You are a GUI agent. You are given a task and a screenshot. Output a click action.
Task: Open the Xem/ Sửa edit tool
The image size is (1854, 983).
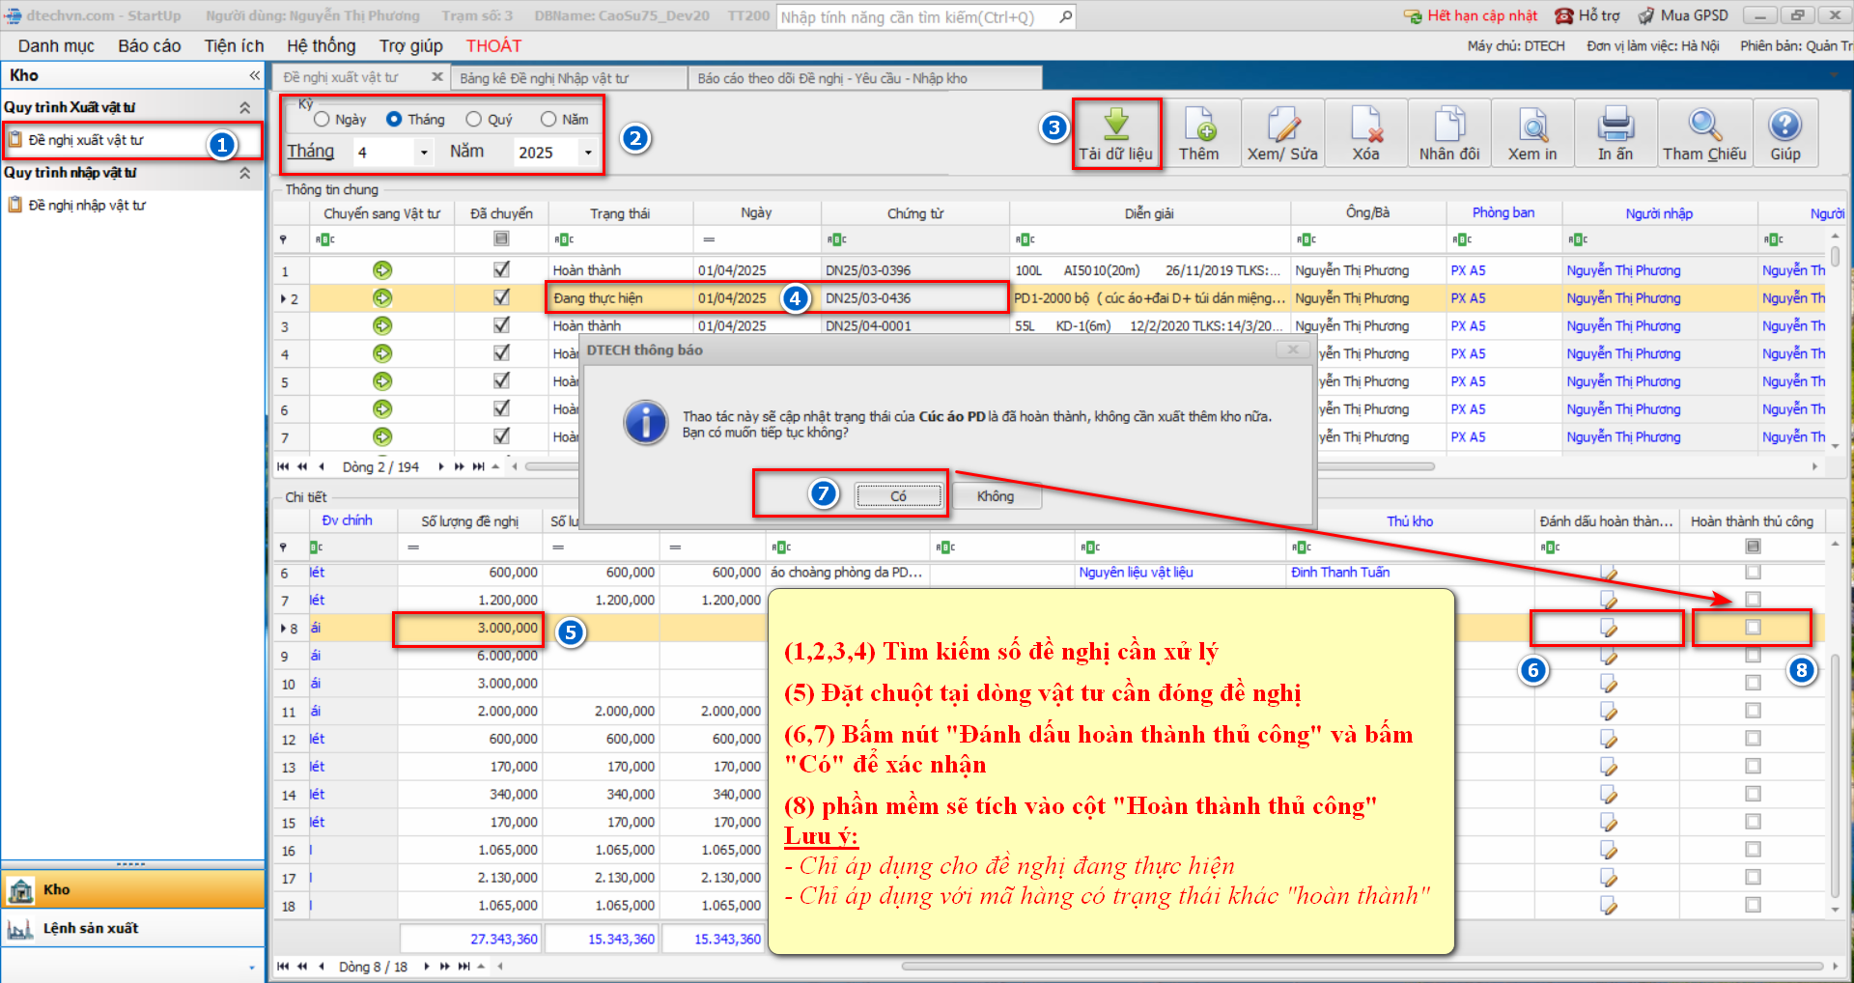point(1282,126)
